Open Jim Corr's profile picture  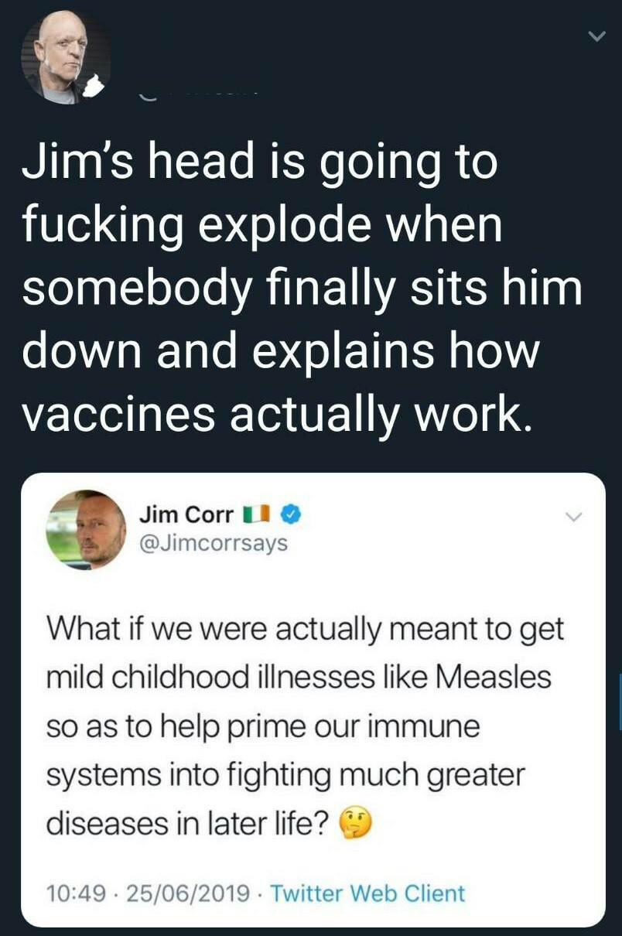coord(86,529)
